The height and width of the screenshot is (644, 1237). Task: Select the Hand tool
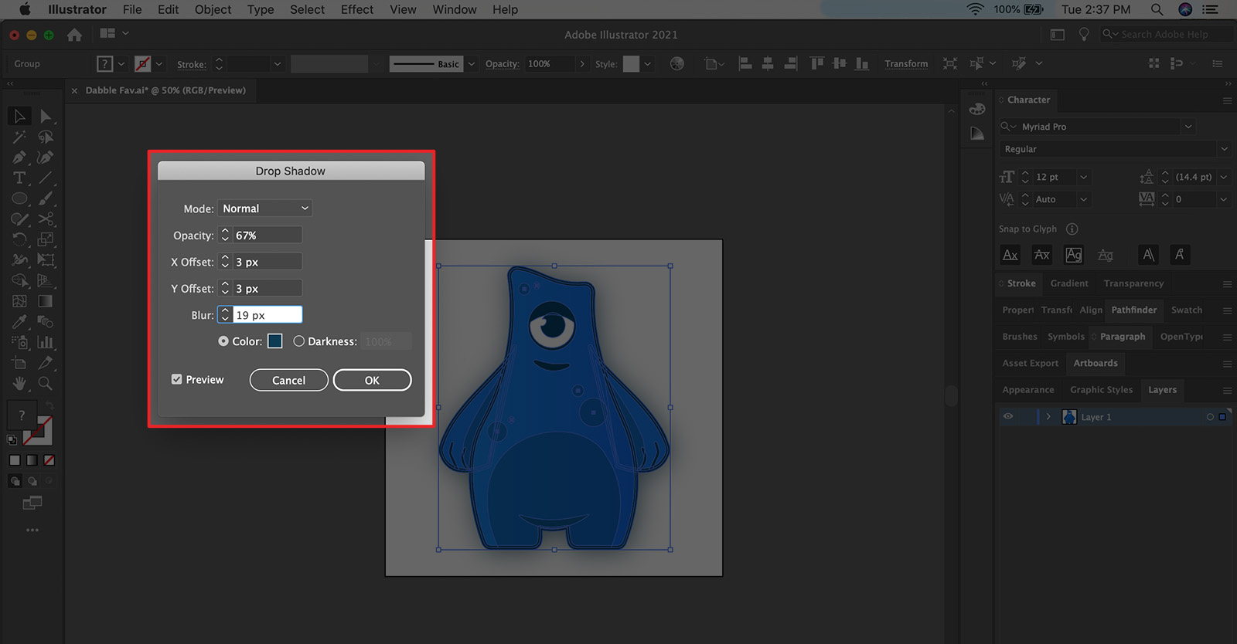pyautogui.click(x=19, y=383)
